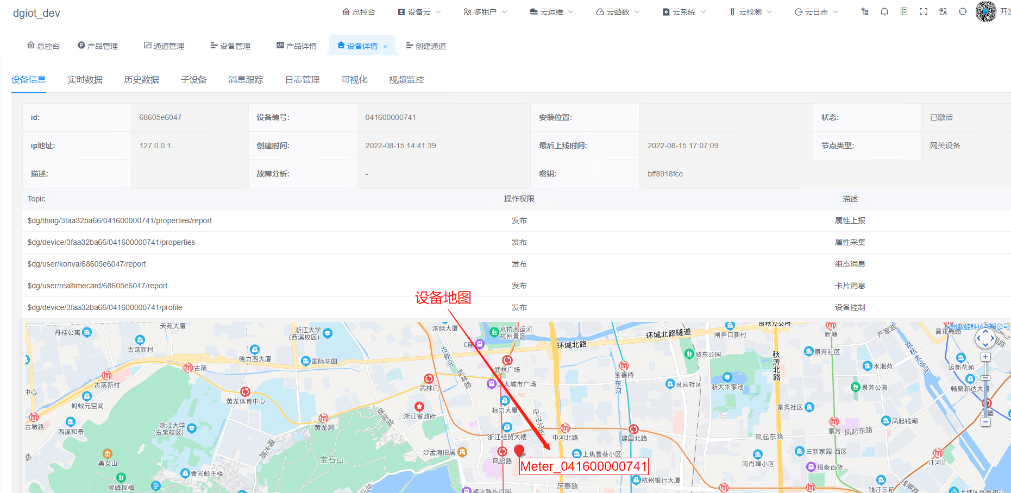Click the map compass pan control
This screenshot has height=493, width=1011.
click(x=985, y=338)
